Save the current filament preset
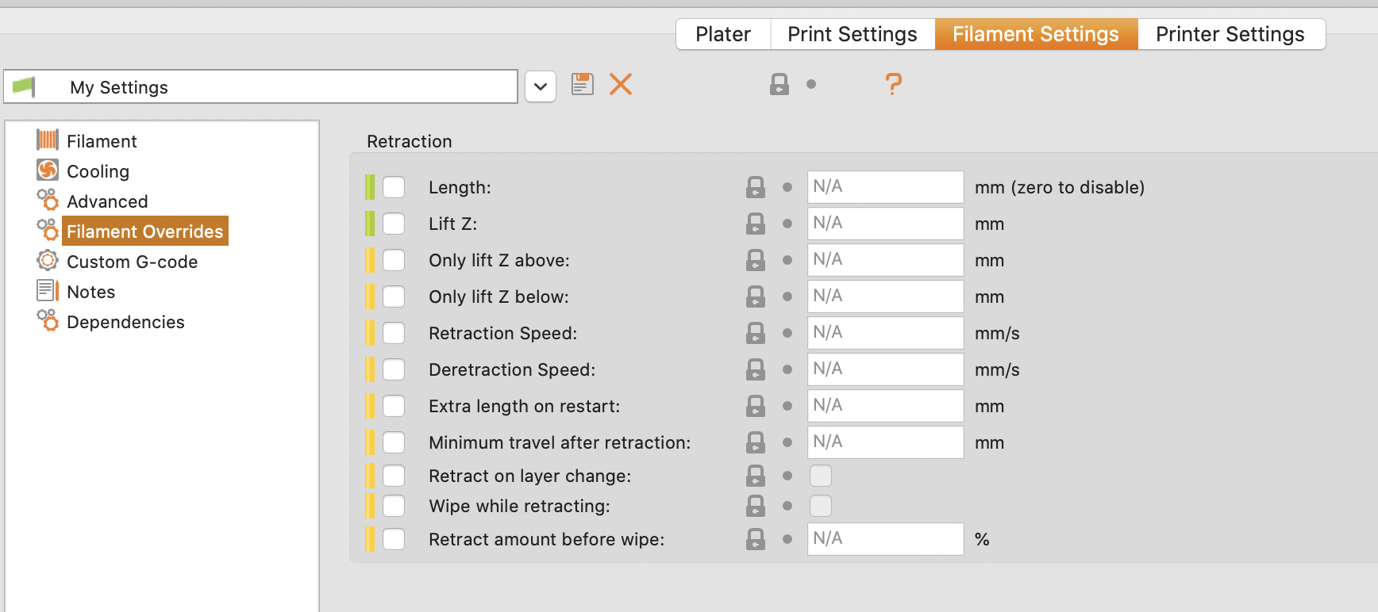This screenshot has width=1378, height=612. [x=583, y=84]
